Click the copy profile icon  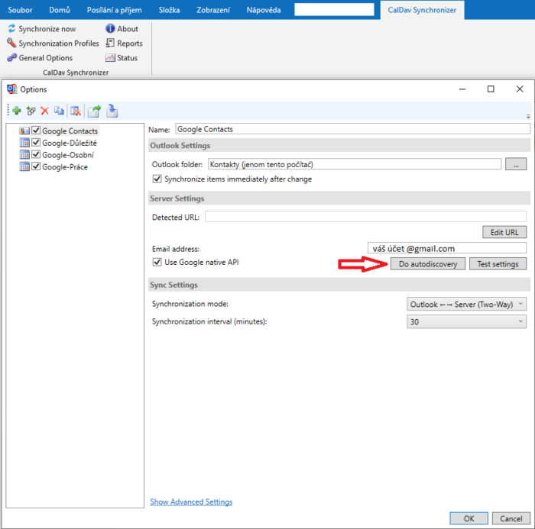[59, 111]
